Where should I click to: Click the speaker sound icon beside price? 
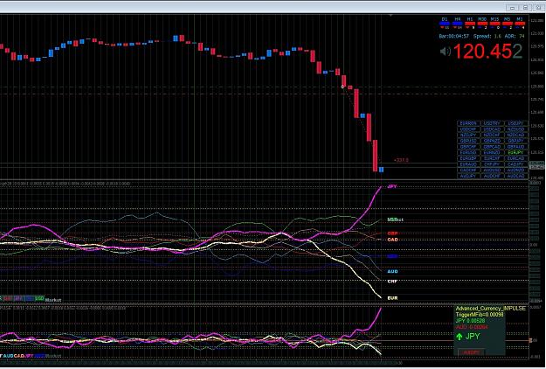tap(446, 52)
